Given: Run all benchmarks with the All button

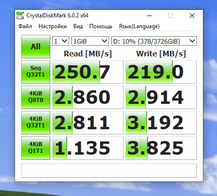Looking at the screenshot, I should [36, 47].
